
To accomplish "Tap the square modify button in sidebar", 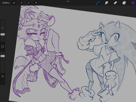I will tap(3, 47).
